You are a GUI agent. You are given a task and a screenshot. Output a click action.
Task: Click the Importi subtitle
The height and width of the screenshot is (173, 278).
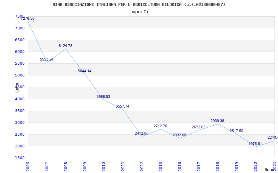(x=139, y=12)
